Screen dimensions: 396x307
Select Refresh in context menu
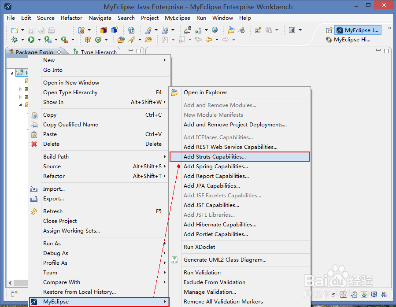99,211
